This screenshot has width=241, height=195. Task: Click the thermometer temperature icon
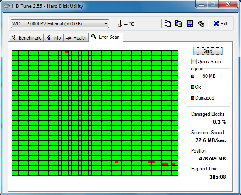[x=120, y=24]
